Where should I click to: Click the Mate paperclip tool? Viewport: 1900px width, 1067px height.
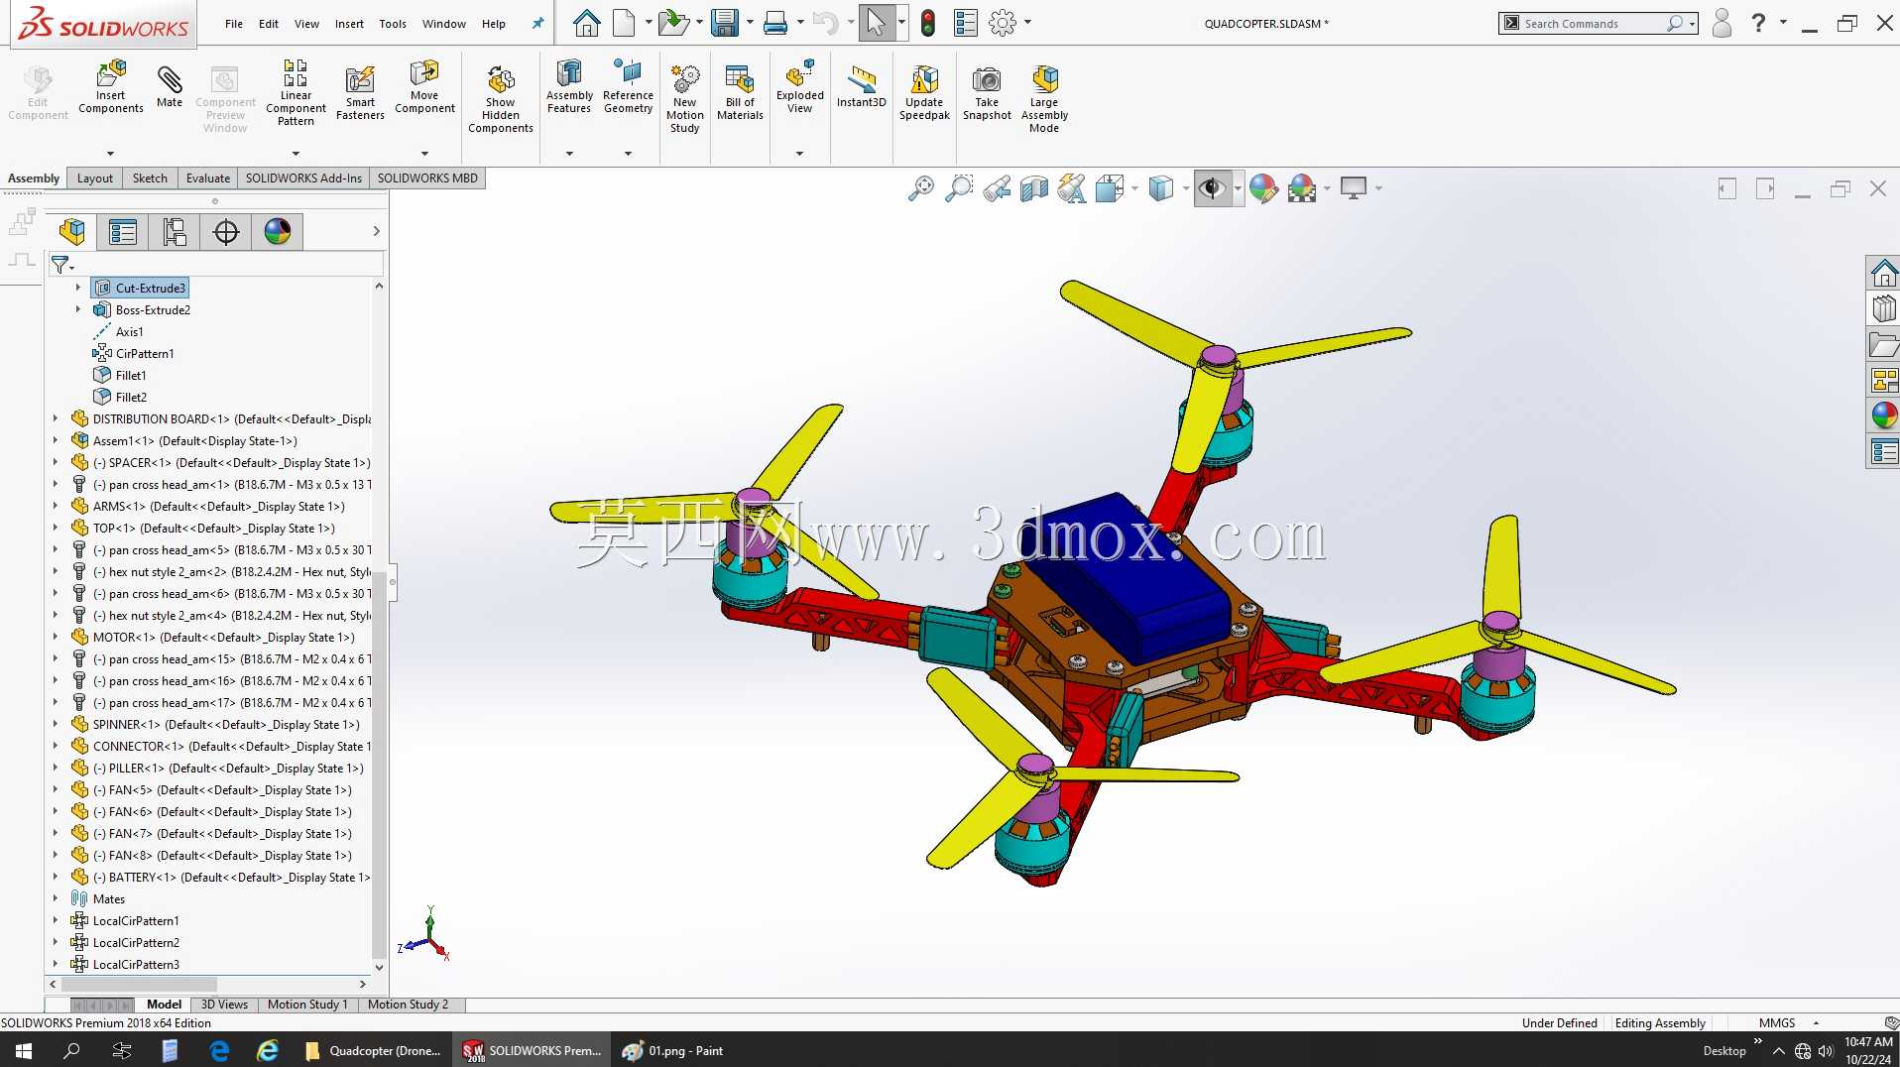click(170, 86)
